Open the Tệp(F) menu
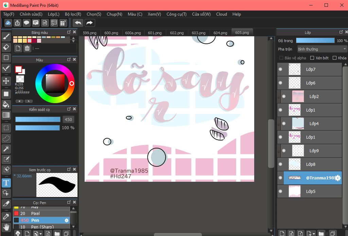The height and width of the screenshot is (236, 348). coord(8,14)
